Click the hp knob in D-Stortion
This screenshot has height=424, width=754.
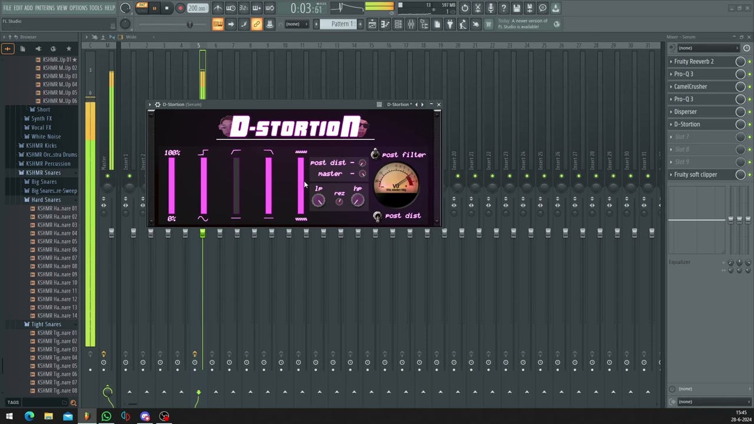coord(358,201)
